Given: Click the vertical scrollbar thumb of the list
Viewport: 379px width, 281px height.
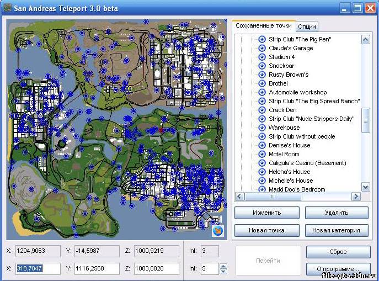Looking at the screenshot, I should 365,120.
